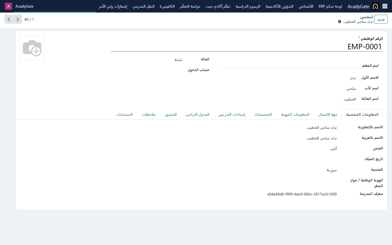Open the لوحة تحكم ERP menu

[330, 6]
